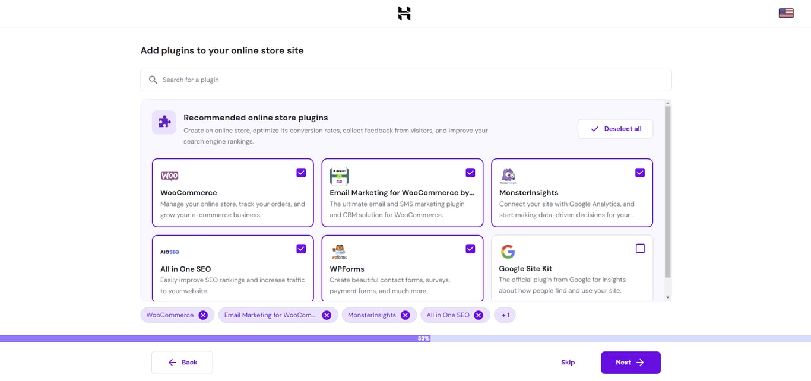Screen dimensions: 811x381
Task: Remove the MonsterInsights tag via its X
Action: coord(405,315)
